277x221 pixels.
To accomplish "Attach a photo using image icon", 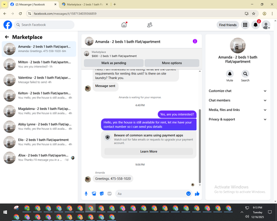I will [94, 193].
